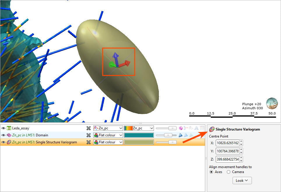Image resolution: width=281 pixels, height=192 pixels.
Task: Click the green Y-axis movement handle
Action: pos(112,65)
